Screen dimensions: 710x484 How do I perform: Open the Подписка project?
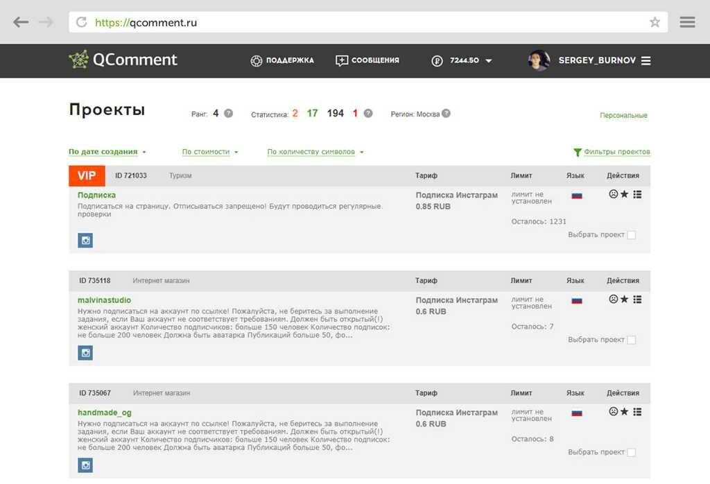pyautogui.click(x=96, y=195)
